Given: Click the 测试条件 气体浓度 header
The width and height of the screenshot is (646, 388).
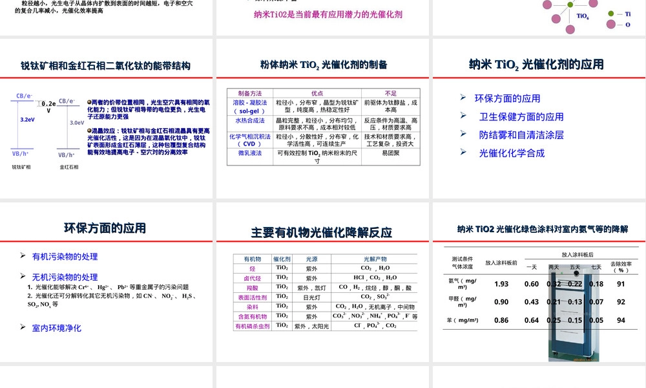Looking at the screenshot, I should click(x=463, y=263).
